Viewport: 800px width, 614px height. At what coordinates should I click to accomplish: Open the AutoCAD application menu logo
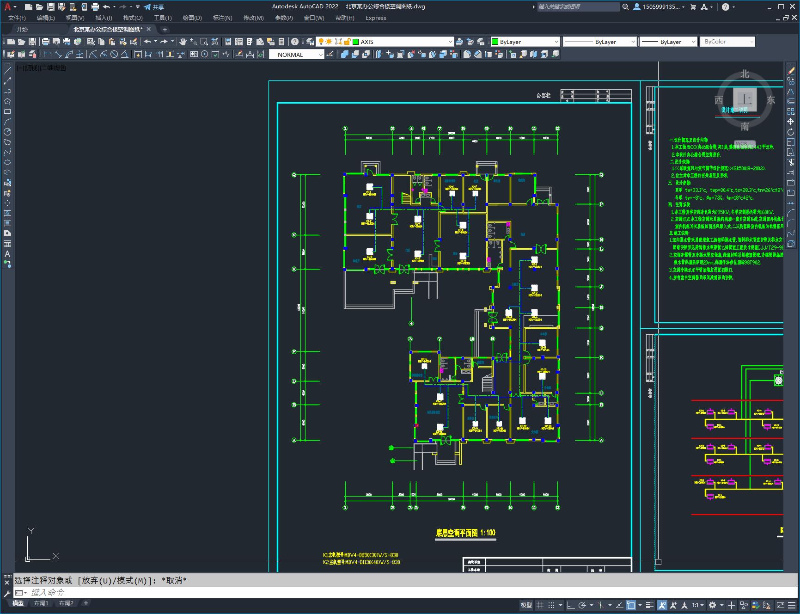pyautogui.click(x=7, y=6)
